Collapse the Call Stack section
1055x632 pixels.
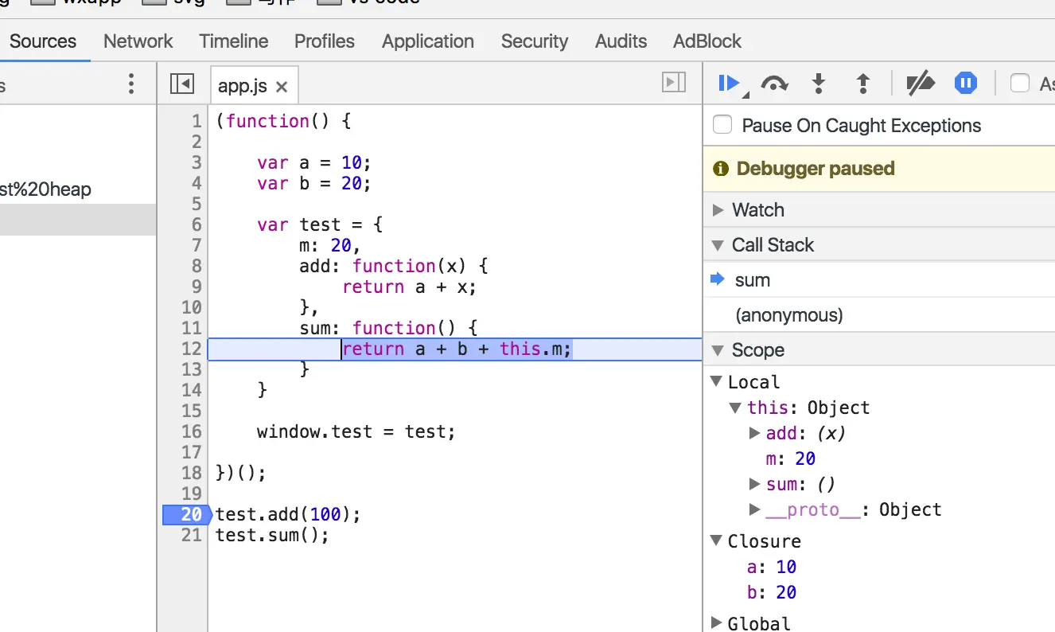pyautogui.click(x=718, y=245)
